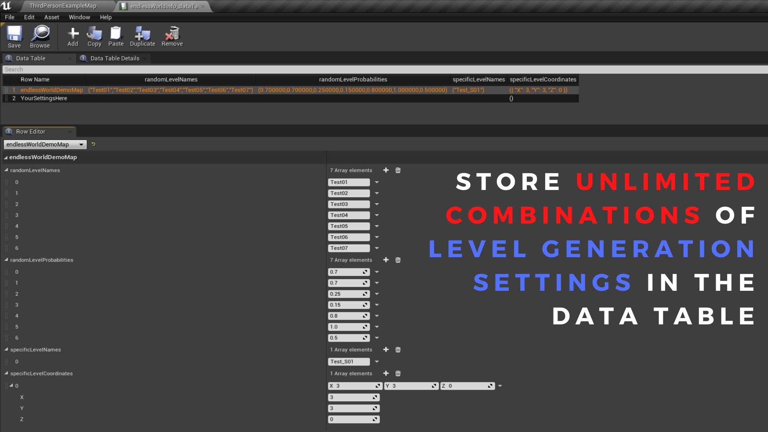Image resolution: width=768 pixels, height=432 pixels.
Task: Click the Paste clipboard icon
Action: (x=116, y=33)
